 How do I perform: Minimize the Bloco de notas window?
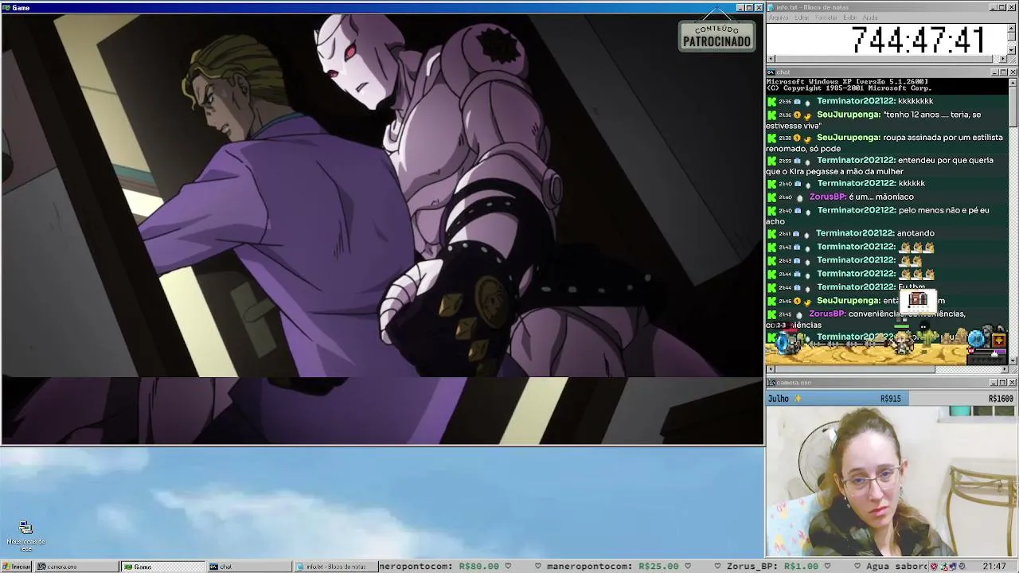[x=994, y=7]
